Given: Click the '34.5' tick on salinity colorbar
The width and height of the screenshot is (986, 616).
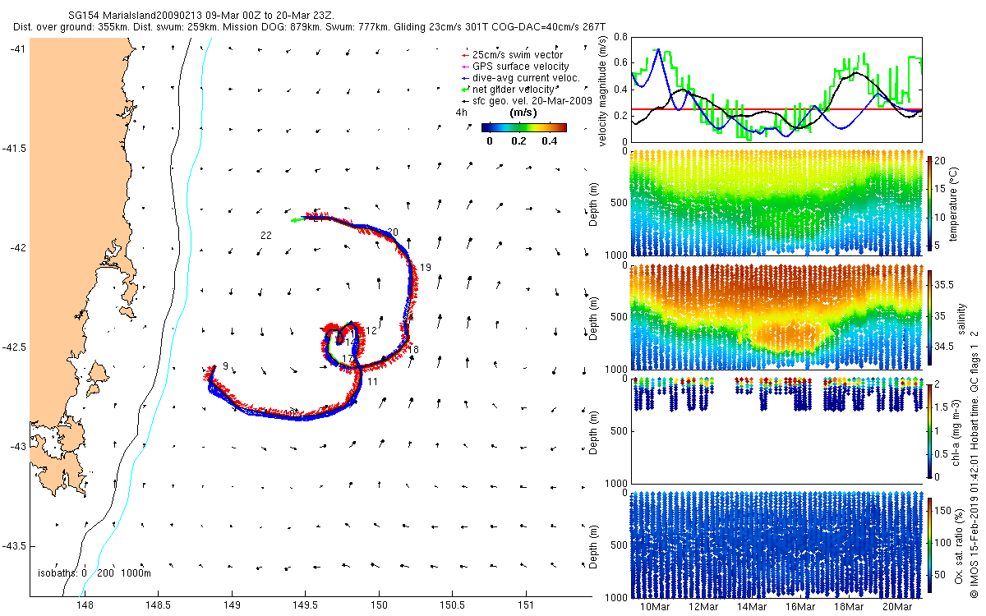Looking at the screenshot, I should 945,347.
